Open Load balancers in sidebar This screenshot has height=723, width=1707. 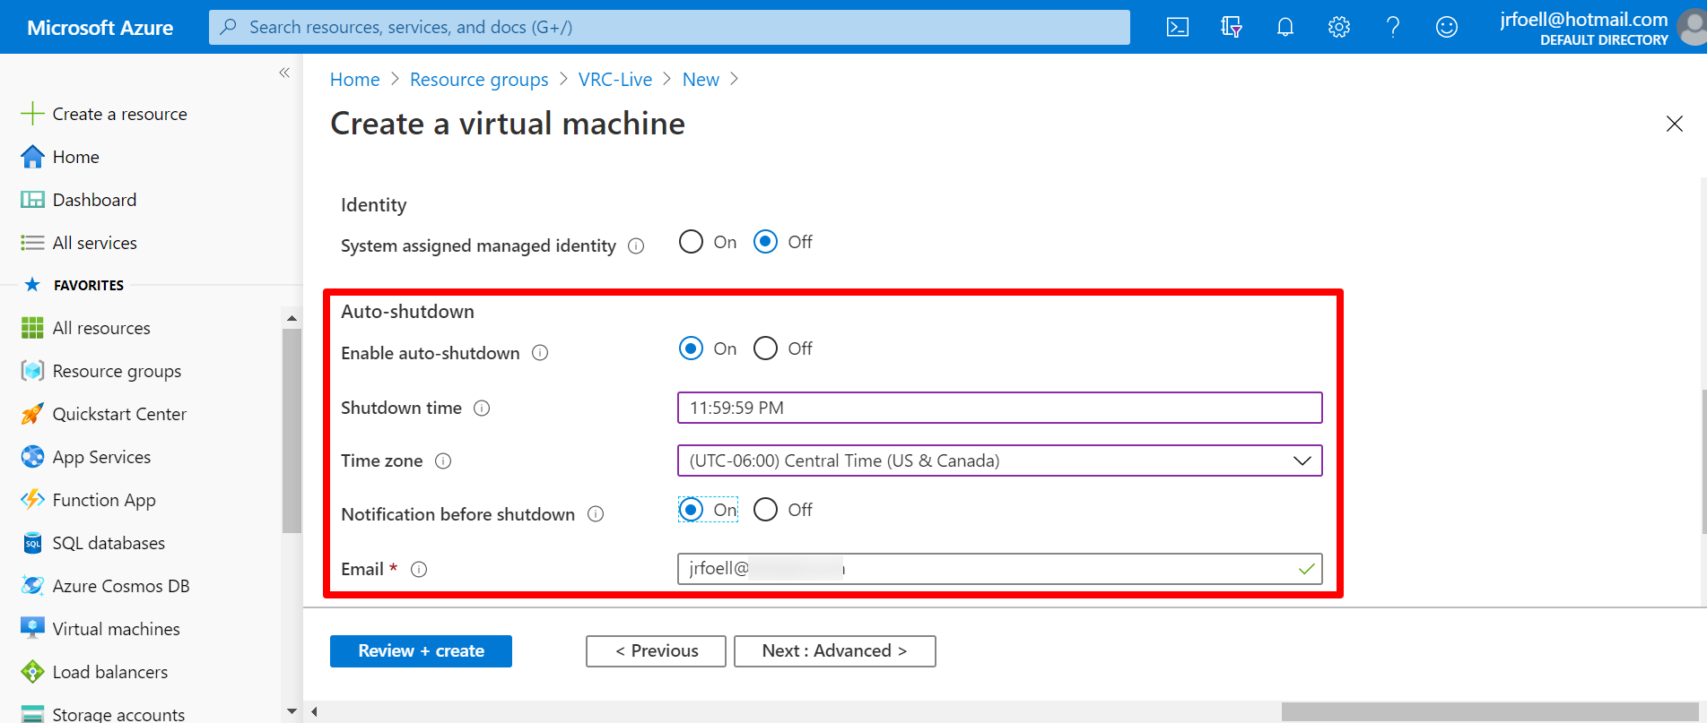pyautogui.click(x=110, y=672)
